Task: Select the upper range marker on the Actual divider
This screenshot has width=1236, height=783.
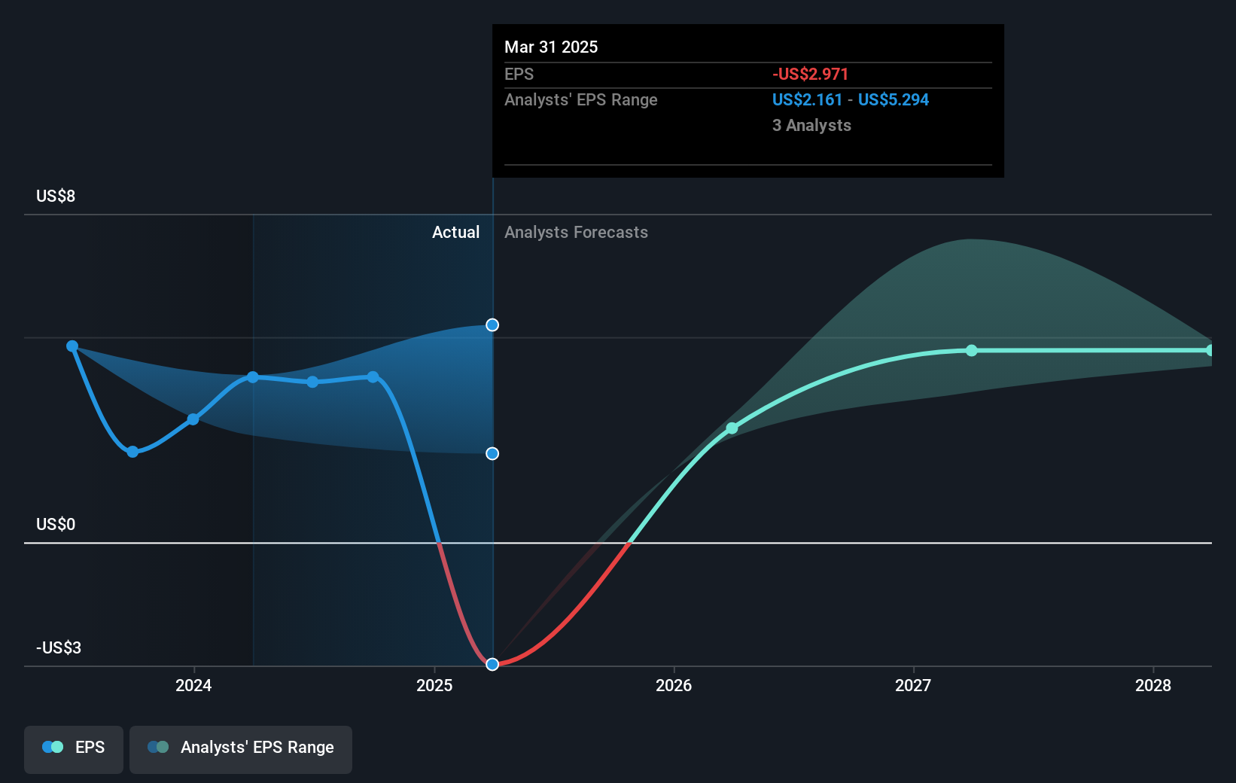Action: tap(492, 324)
